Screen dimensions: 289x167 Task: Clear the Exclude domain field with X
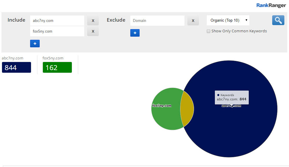point(193,21)
